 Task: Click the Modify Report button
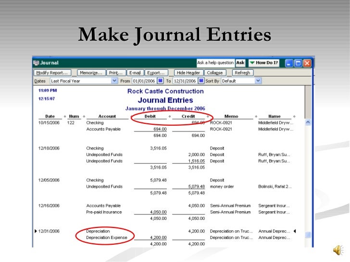click(x=52, y=73)
